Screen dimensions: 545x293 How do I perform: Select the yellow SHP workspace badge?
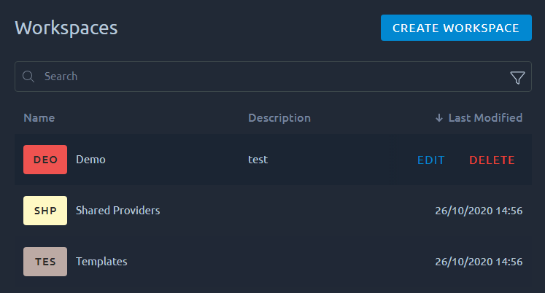45,211
